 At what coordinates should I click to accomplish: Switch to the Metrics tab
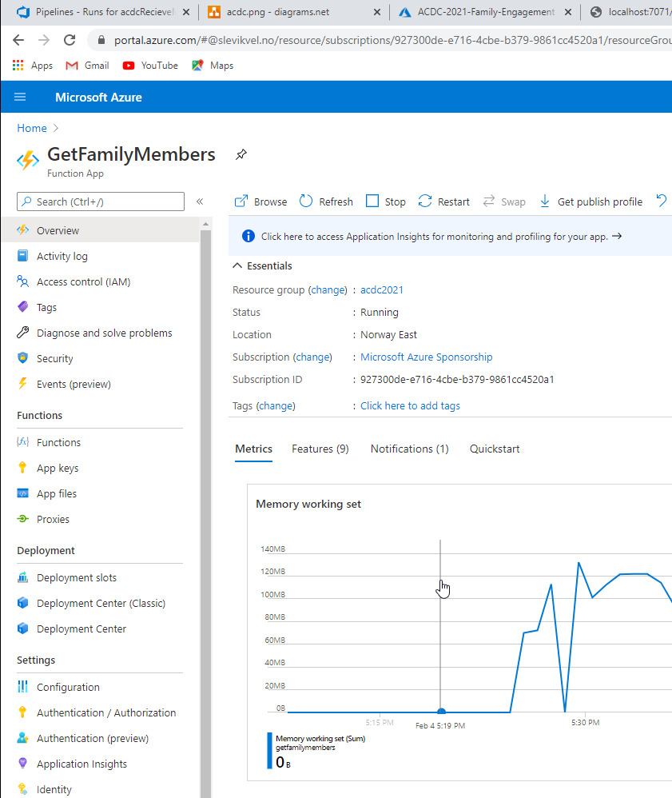click(254, 449)
